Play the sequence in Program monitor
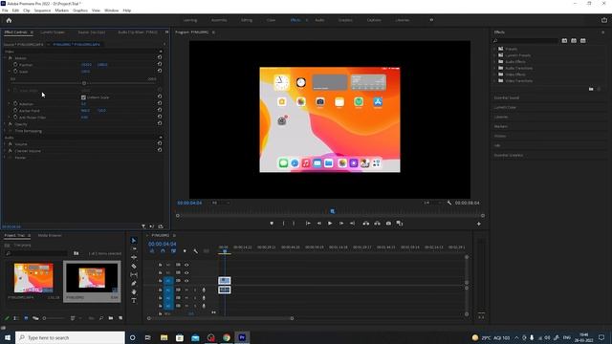Viewport: 612px width, 344px height. point(330,224)
